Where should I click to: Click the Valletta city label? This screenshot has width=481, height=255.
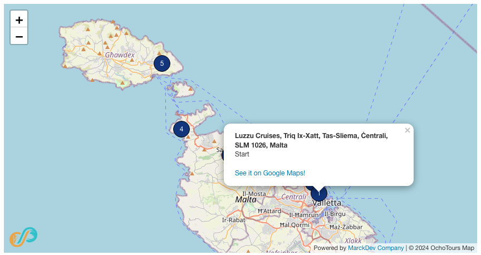point(327,203)
